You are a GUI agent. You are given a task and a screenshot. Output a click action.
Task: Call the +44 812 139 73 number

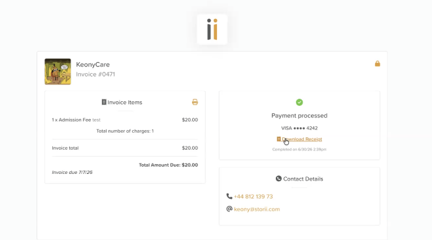pyautogui.click(x=253, y=196)
